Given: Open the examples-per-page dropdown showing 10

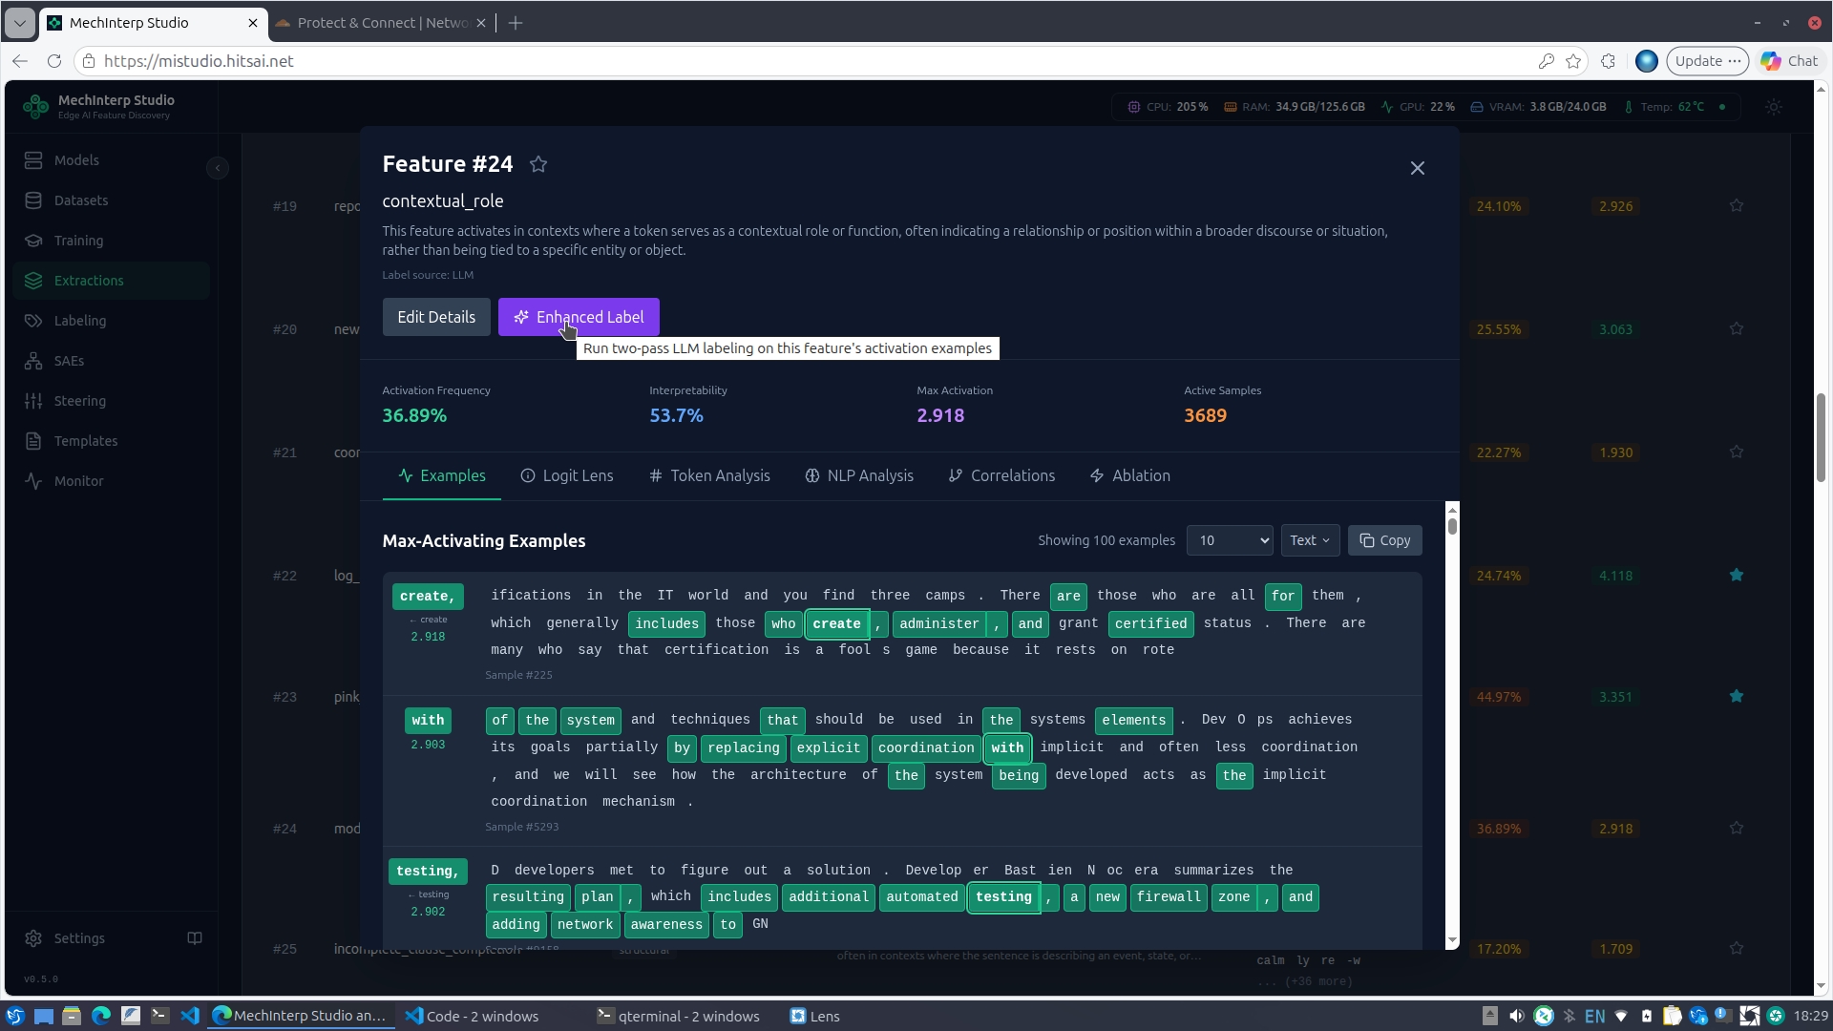Looking at the screenshot, I should tap(1230, 540).
